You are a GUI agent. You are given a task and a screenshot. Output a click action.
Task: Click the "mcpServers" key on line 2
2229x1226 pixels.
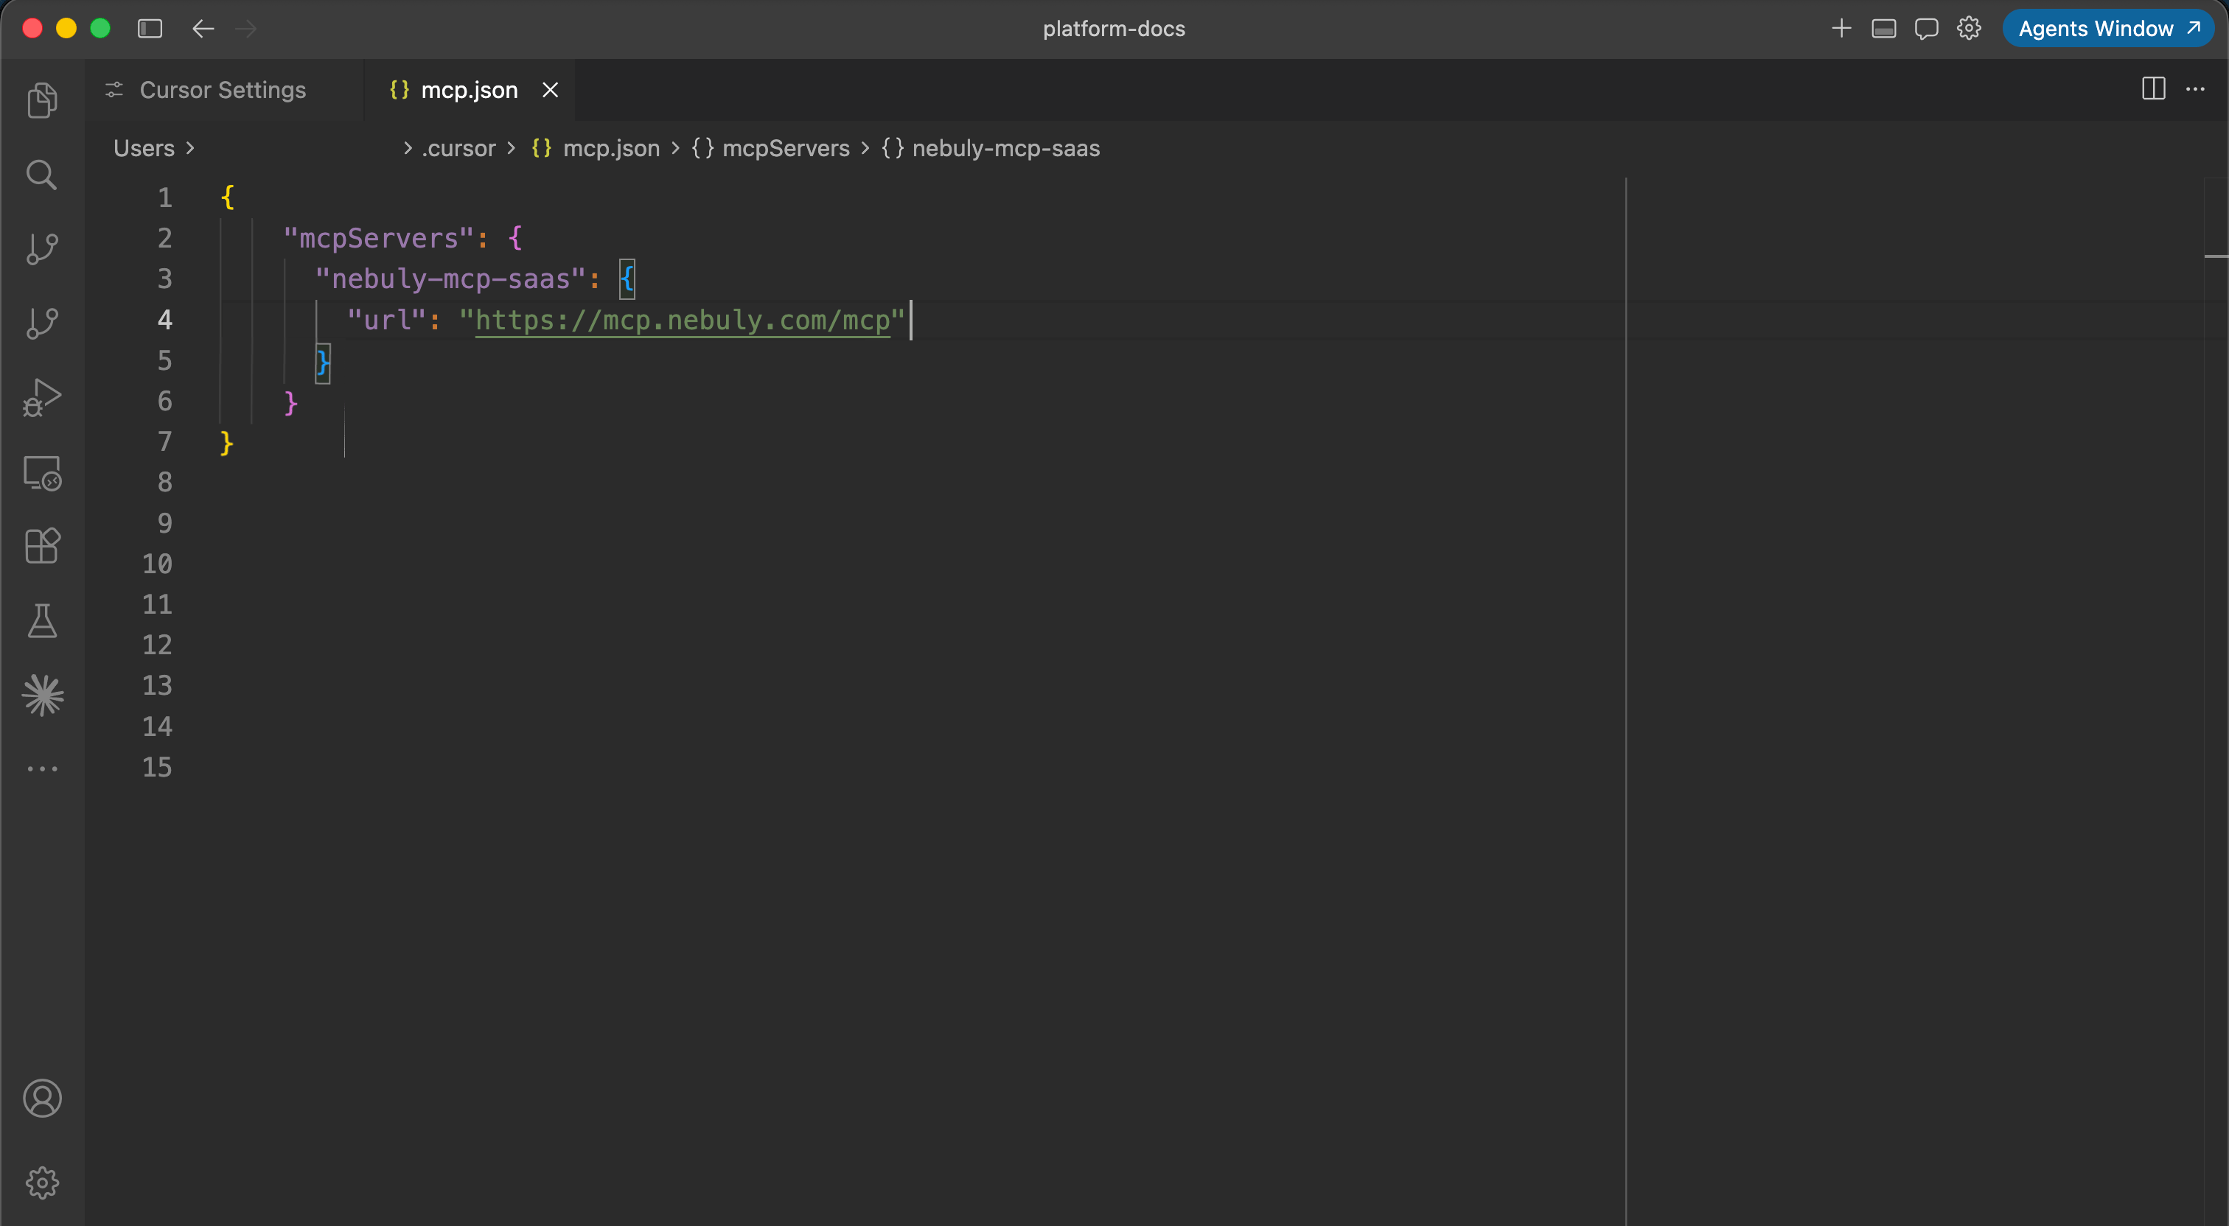(x=378, y=238)
